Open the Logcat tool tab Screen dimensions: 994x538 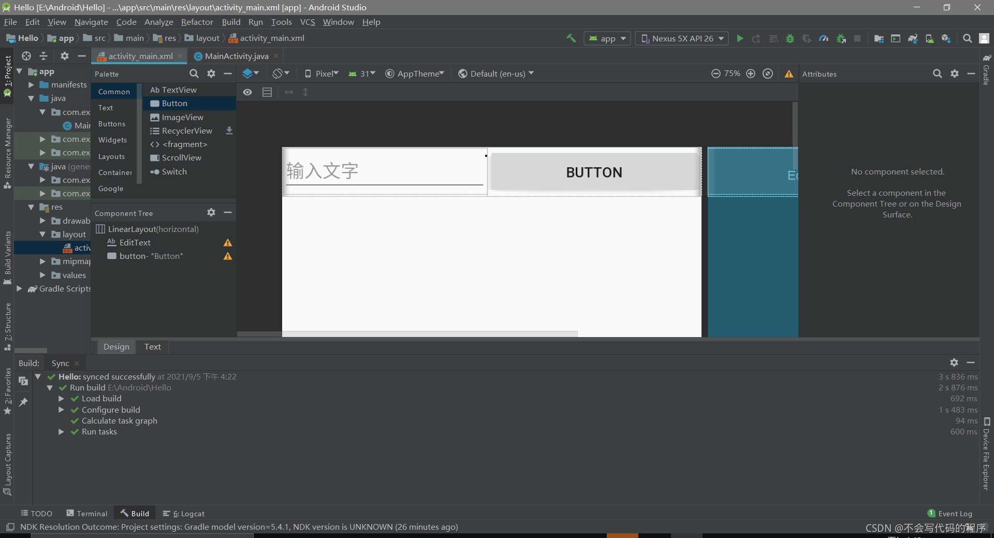tap(184, 513)
